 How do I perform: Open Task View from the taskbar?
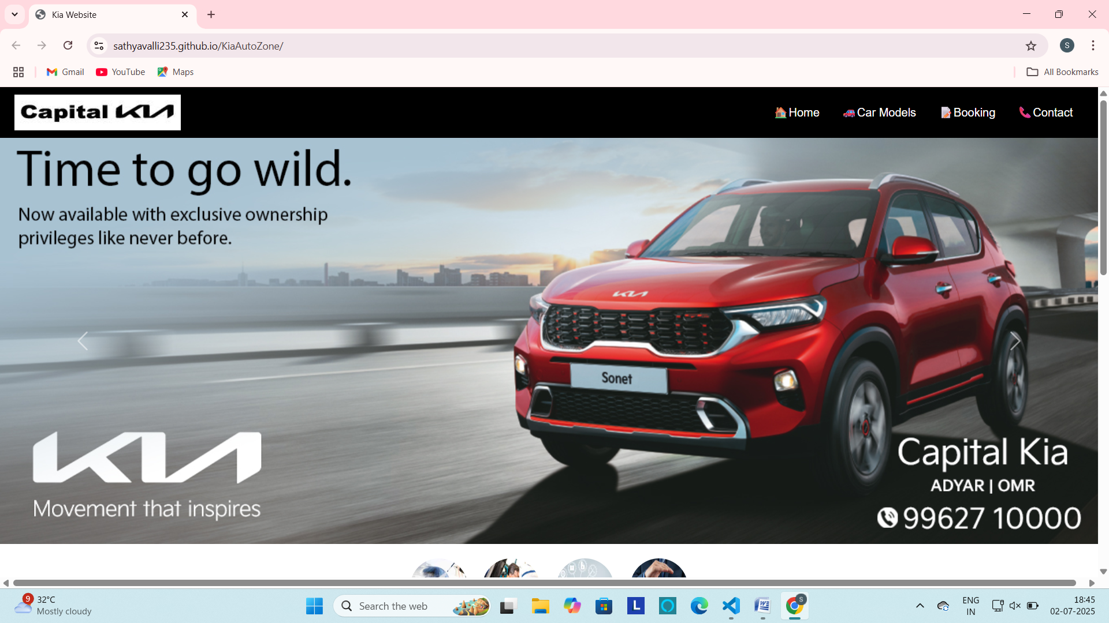tap(507, 606)
